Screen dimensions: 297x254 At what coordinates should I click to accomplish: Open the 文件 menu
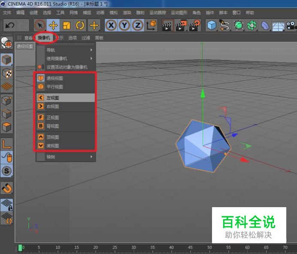coord(7,13)
